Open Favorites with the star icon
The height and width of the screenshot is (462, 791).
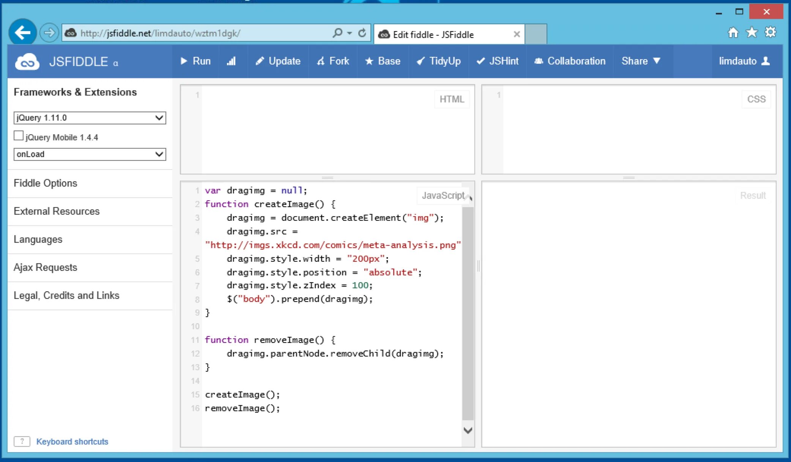(x=752, y=33)
